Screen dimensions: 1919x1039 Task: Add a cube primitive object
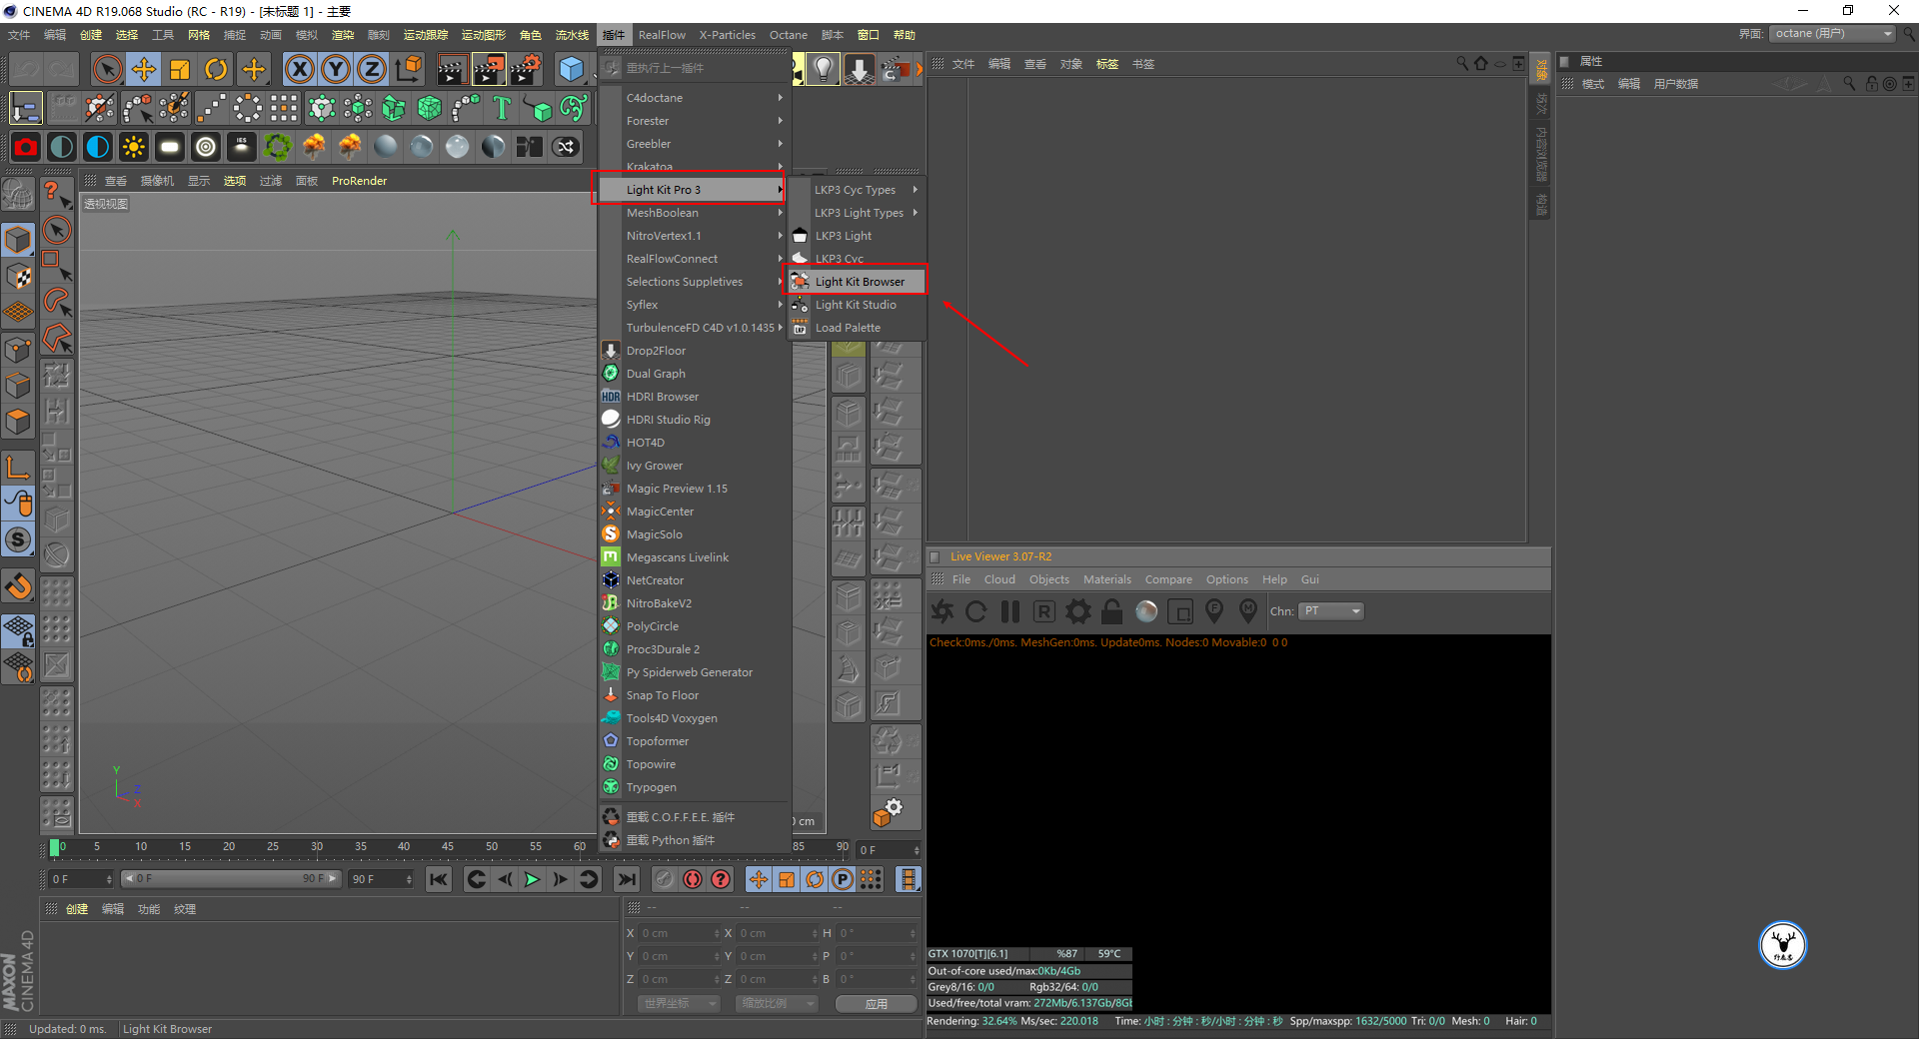572,69
